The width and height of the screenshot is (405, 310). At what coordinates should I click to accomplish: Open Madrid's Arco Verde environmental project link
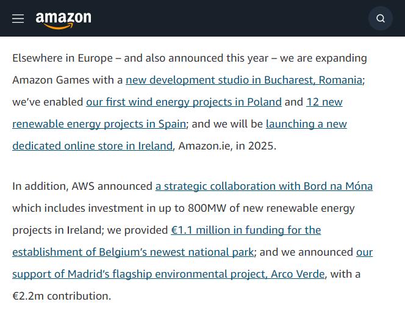pos(168,274)
